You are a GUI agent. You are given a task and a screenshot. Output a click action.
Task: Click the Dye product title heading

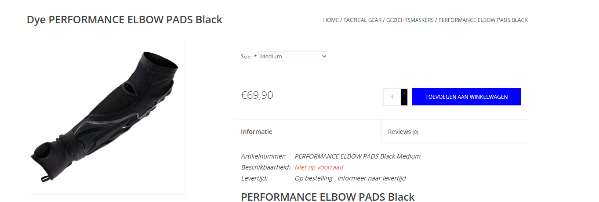coord(124,20)
